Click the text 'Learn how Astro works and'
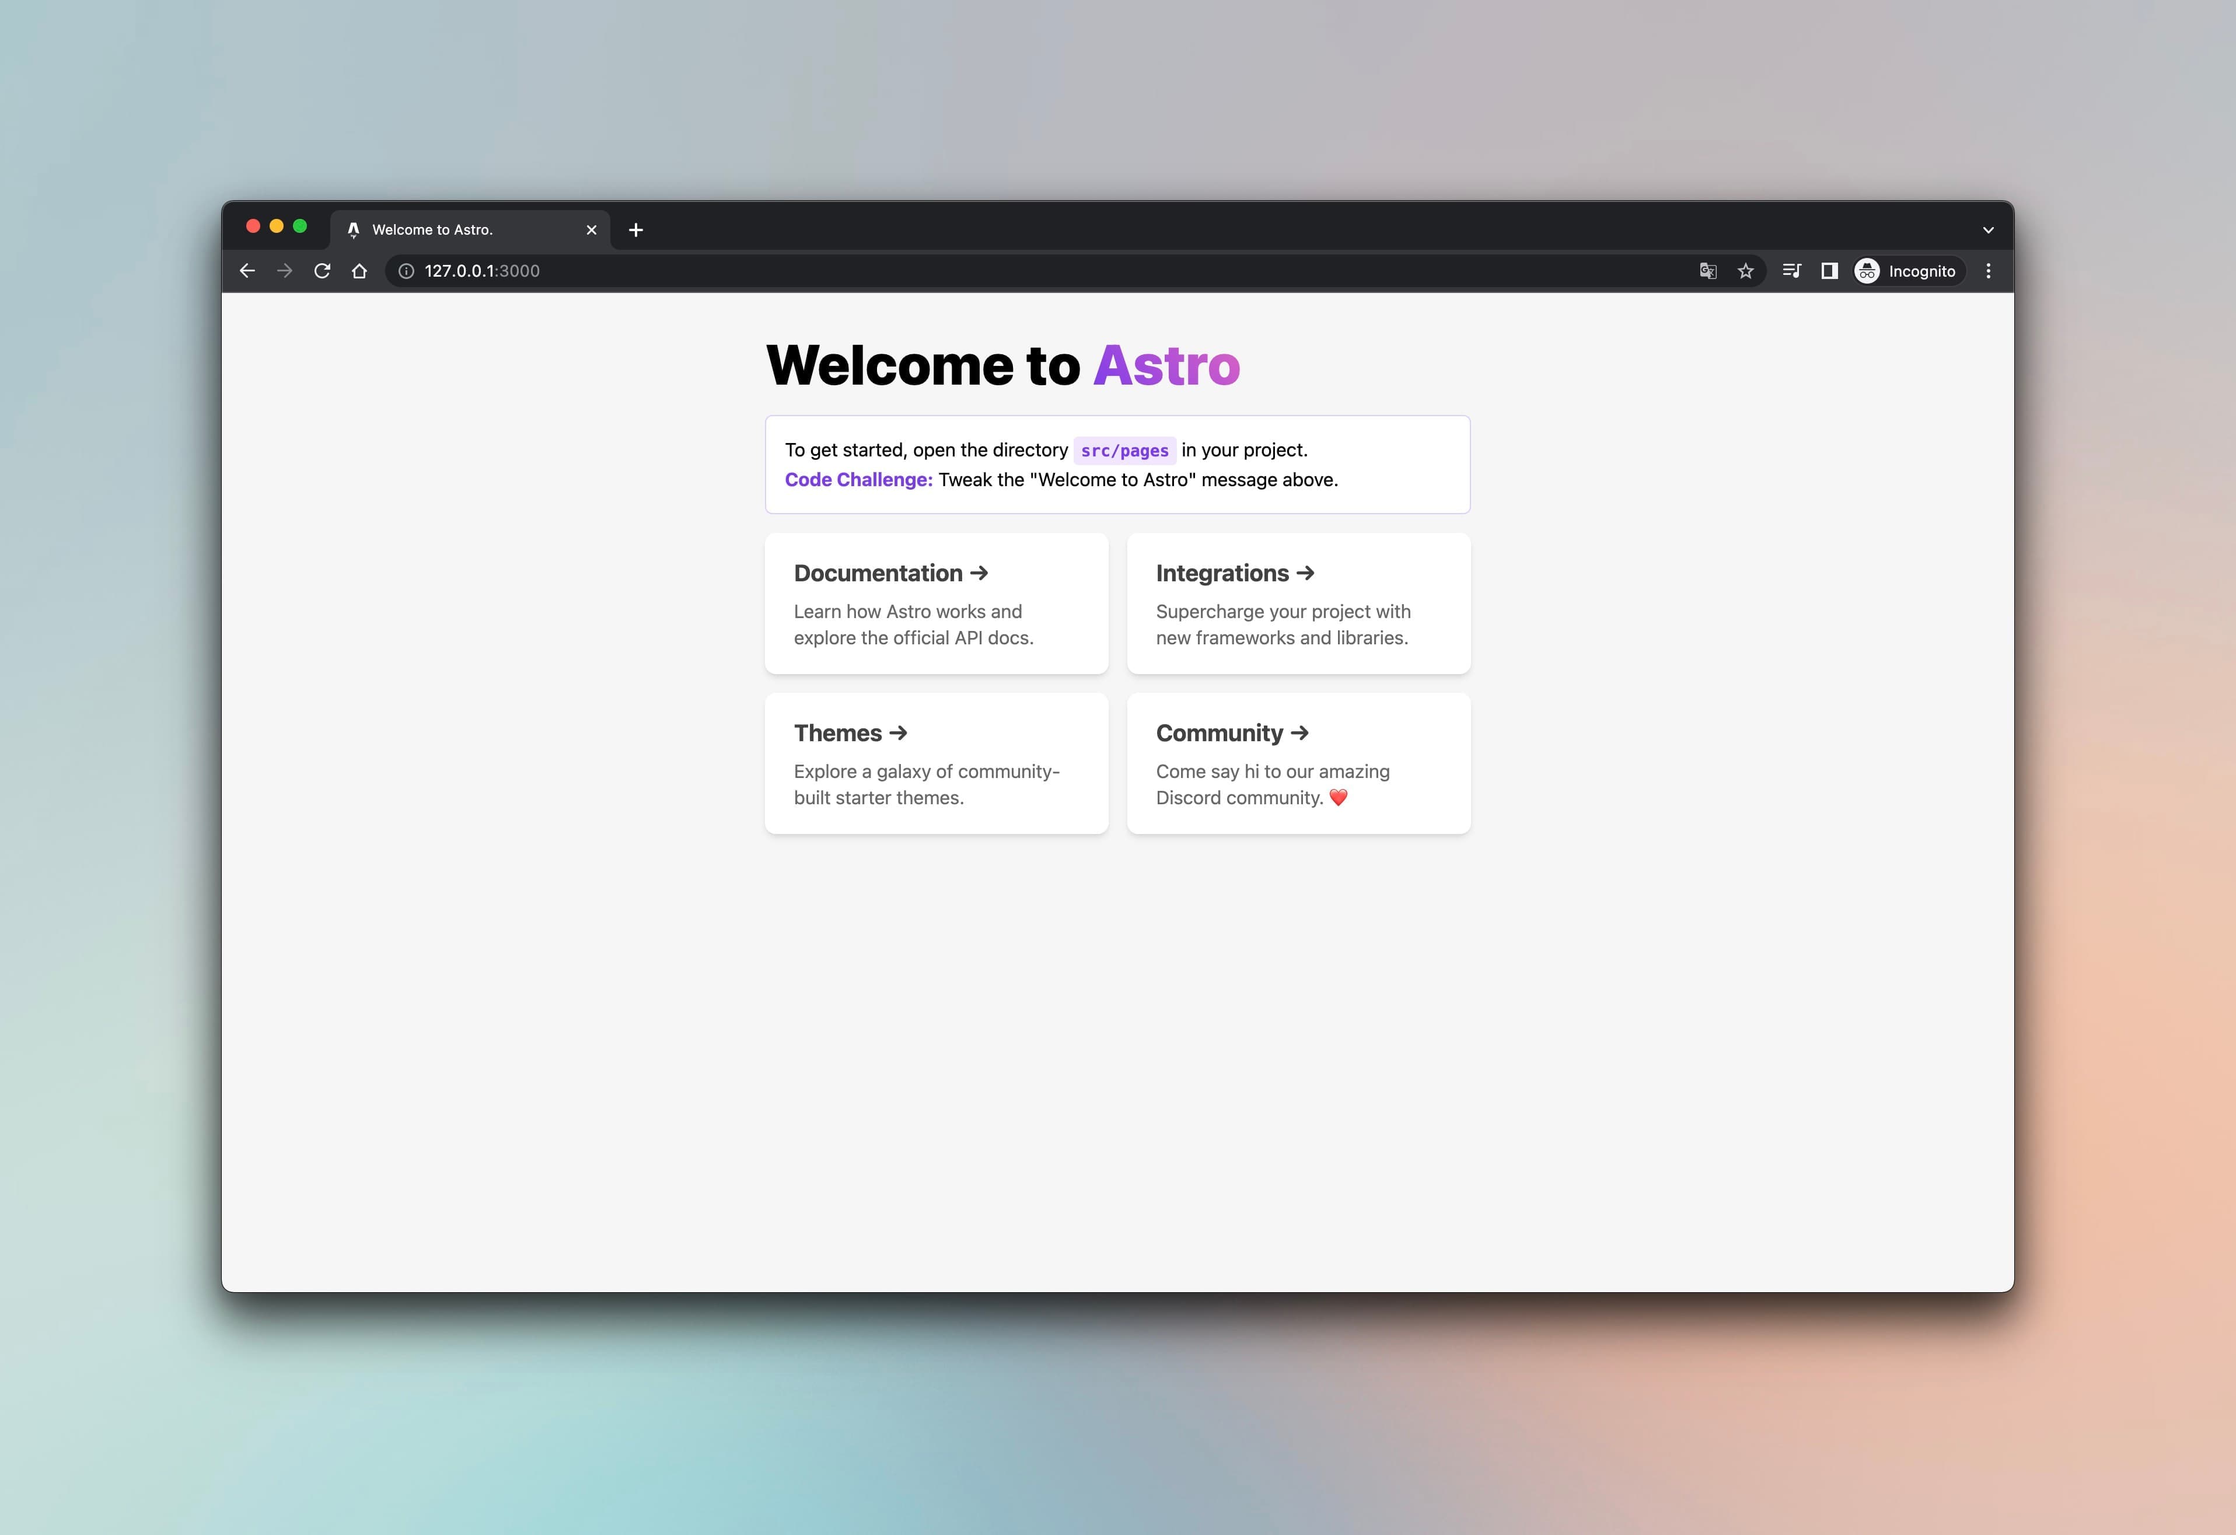 pos(907,611)
